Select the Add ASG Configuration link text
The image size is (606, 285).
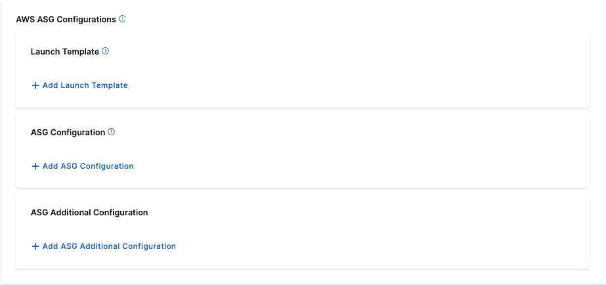coord(88,166)
